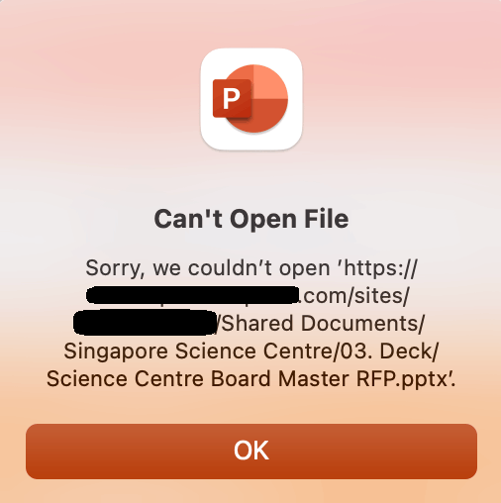
Task: Click the second redacted black block
Action: (145, 323)
